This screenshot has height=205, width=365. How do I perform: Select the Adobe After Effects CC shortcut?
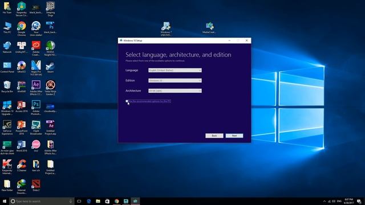pyautogui.click(x=36, y=88)
